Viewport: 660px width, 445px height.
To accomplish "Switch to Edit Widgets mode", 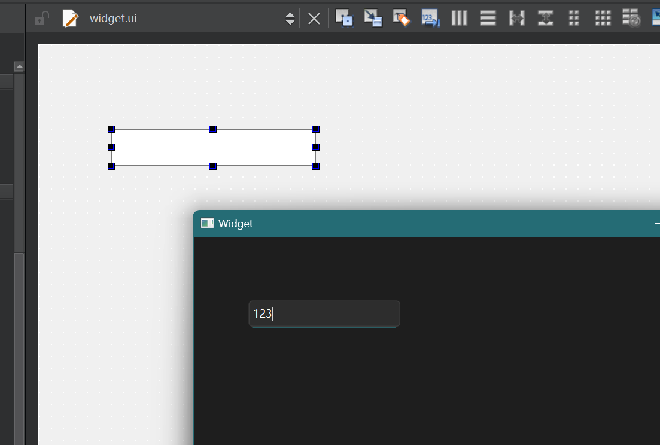I will [344, 18].
